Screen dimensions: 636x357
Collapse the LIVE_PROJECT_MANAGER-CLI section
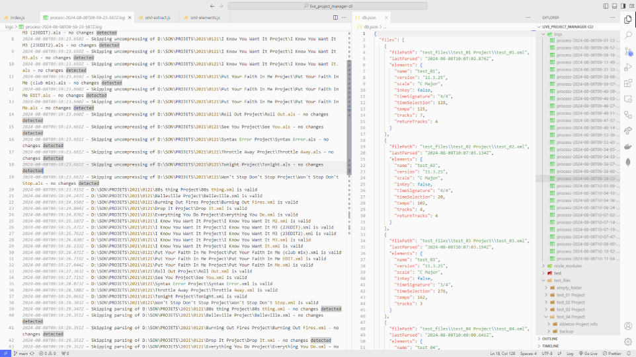(x=578, y=26)
